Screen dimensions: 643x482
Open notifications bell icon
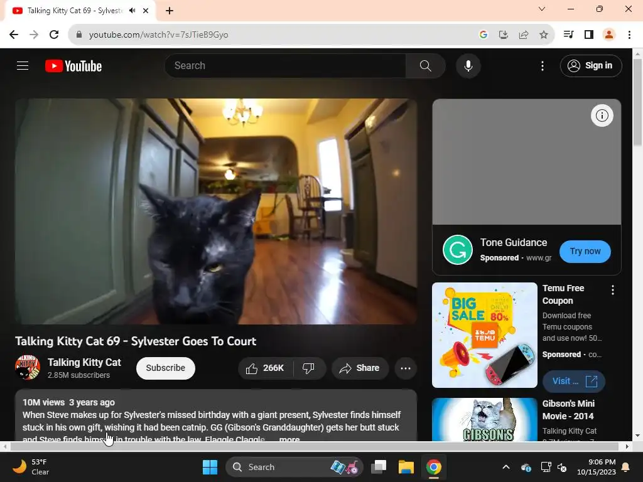coord(625,467)
